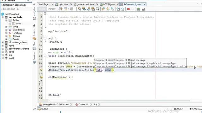Click Next Bookmark icon

click(108, 9)
